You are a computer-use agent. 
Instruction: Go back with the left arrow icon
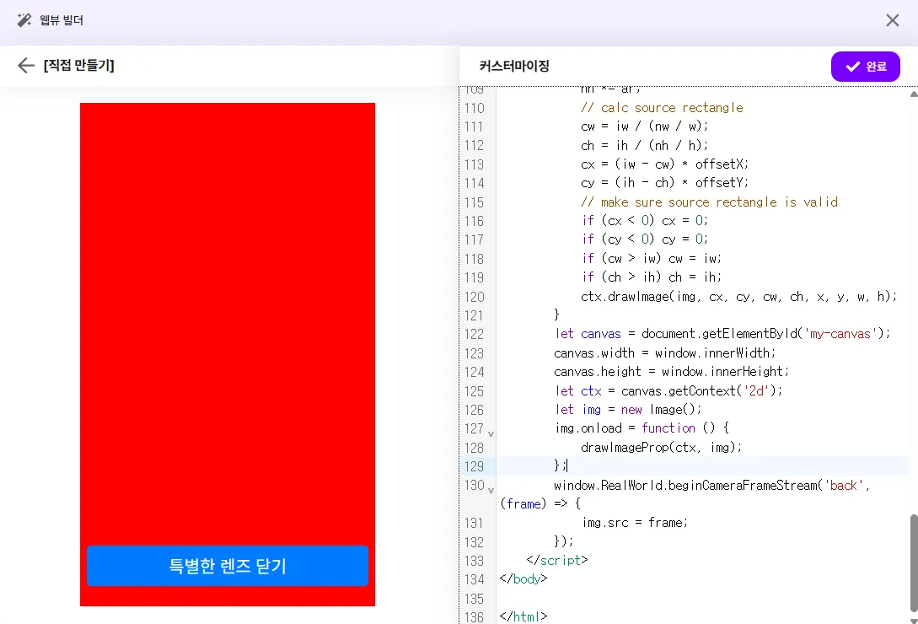[26, 65]
